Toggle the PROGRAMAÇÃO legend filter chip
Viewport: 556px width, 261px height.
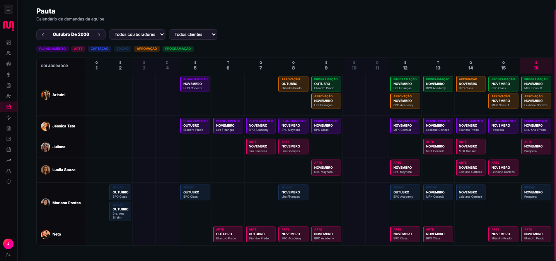pos(178,49)
